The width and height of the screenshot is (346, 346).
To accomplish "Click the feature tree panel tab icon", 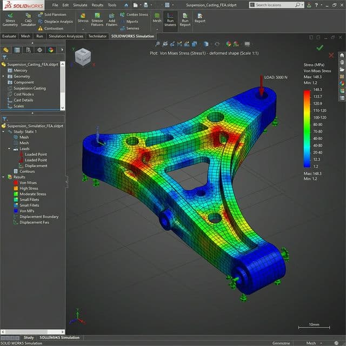I will [x=6, y=50].
